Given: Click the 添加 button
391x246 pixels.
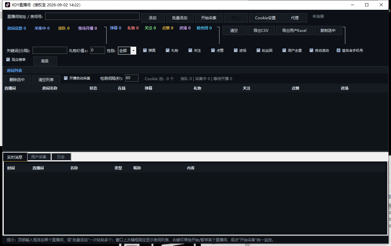Looking at the screenshot, I should coord(153,18).
